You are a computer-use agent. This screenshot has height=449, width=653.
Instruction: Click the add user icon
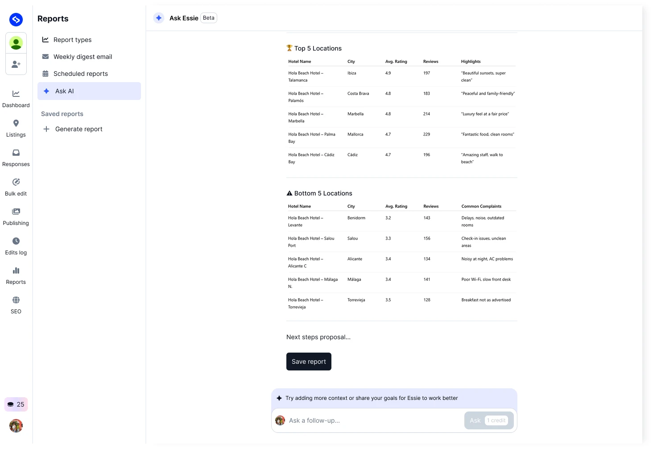16,64
